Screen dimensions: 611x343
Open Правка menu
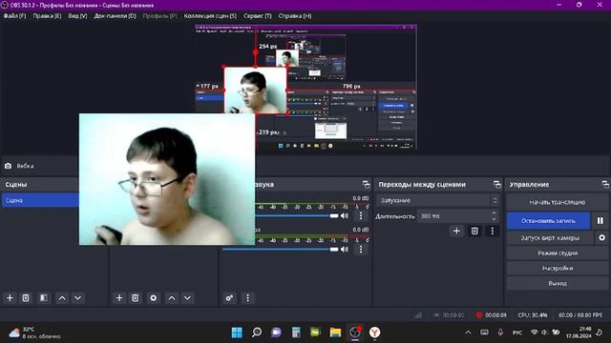click(x=47, y=16)
